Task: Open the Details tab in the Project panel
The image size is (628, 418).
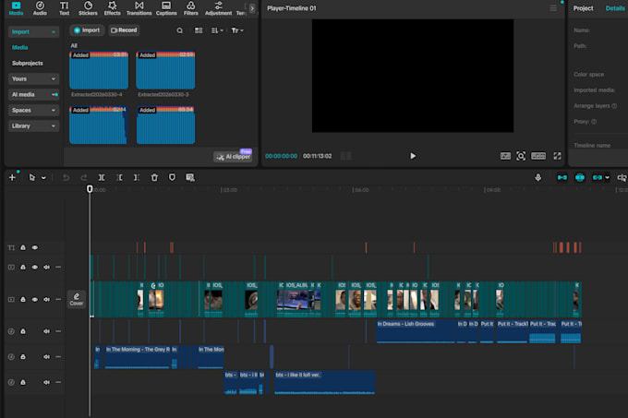Action: point(615,8)
